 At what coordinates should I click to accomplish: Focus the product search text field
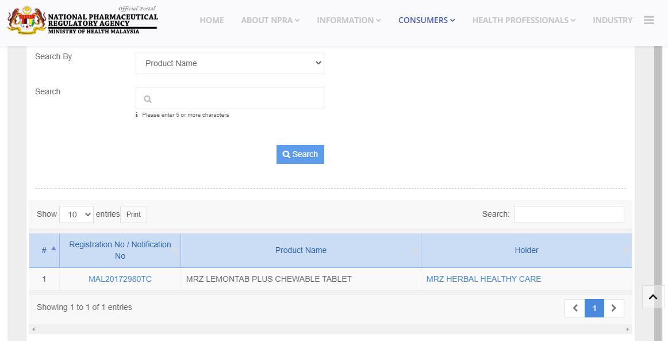click(229, 98)
